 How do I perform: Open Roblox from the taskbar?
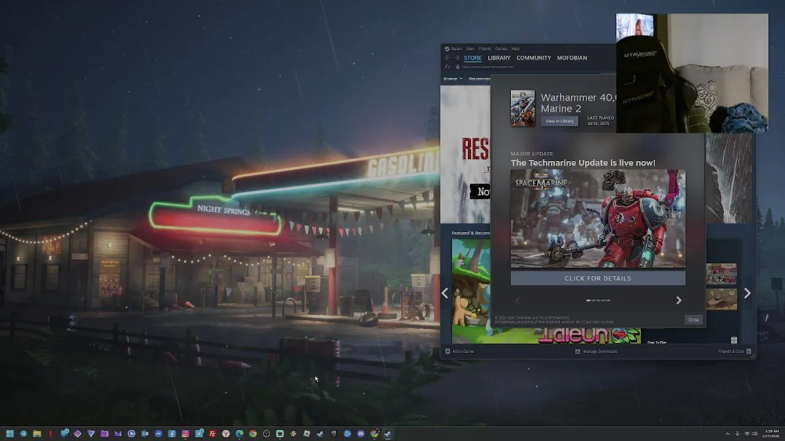[307, 434]
